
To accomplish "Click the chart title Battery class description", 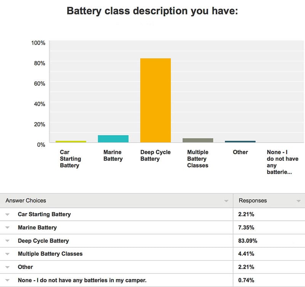I will point(152,11).
